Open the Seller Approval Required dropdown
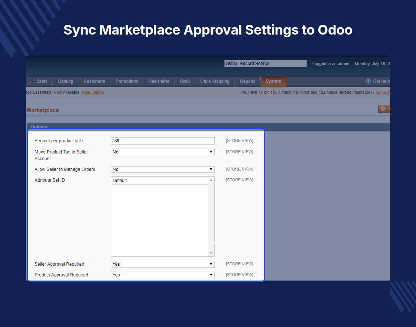This screenshot has height=327, width=416. pyautogui.click(x=162, y=264)
